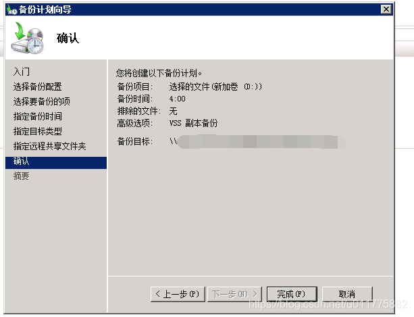This screenshot has height=317, width=414.
Task: Click the backup time value 4:00
Action: click(177, 99)
